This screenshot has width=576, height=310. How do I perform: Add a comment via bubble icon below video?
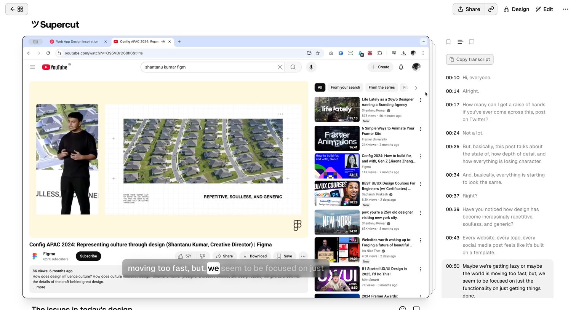click(x=416, y=308)
